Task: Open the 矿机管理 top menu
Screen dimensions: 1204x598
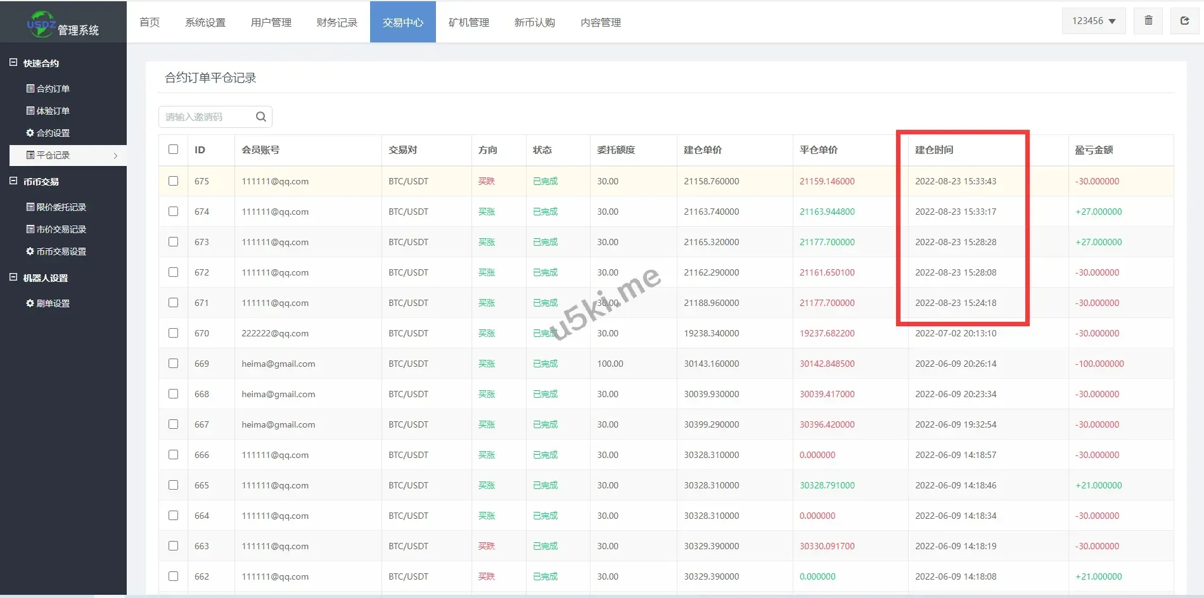Action: pos(468,22)
